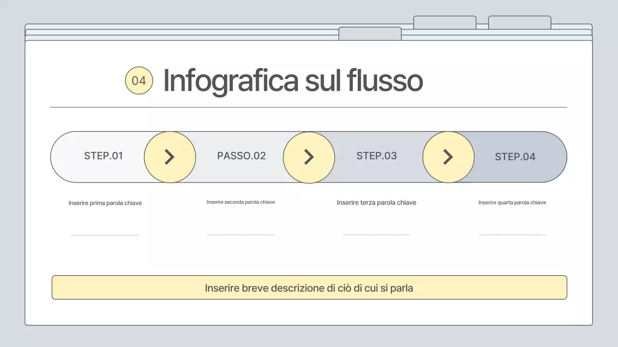Select the yellow "04" number badge
The image size is (618, 347).
click(x=139, y=80)
